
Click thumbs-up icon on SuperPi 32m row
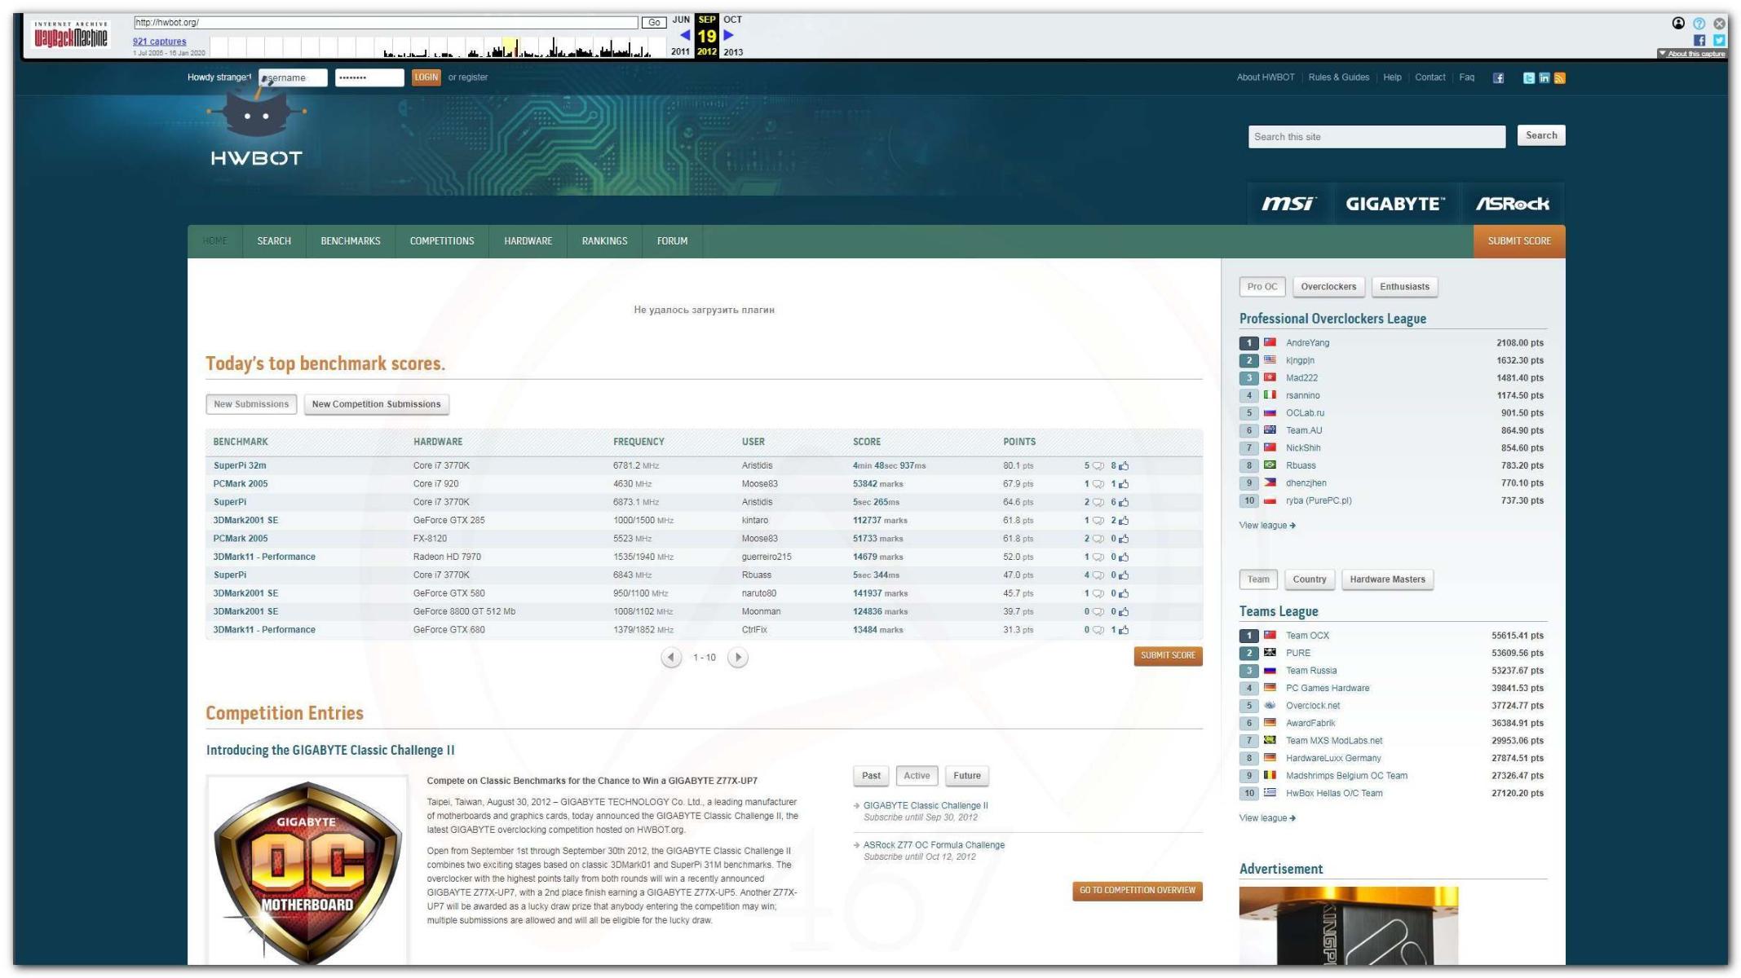click(x=1124, y=466)
